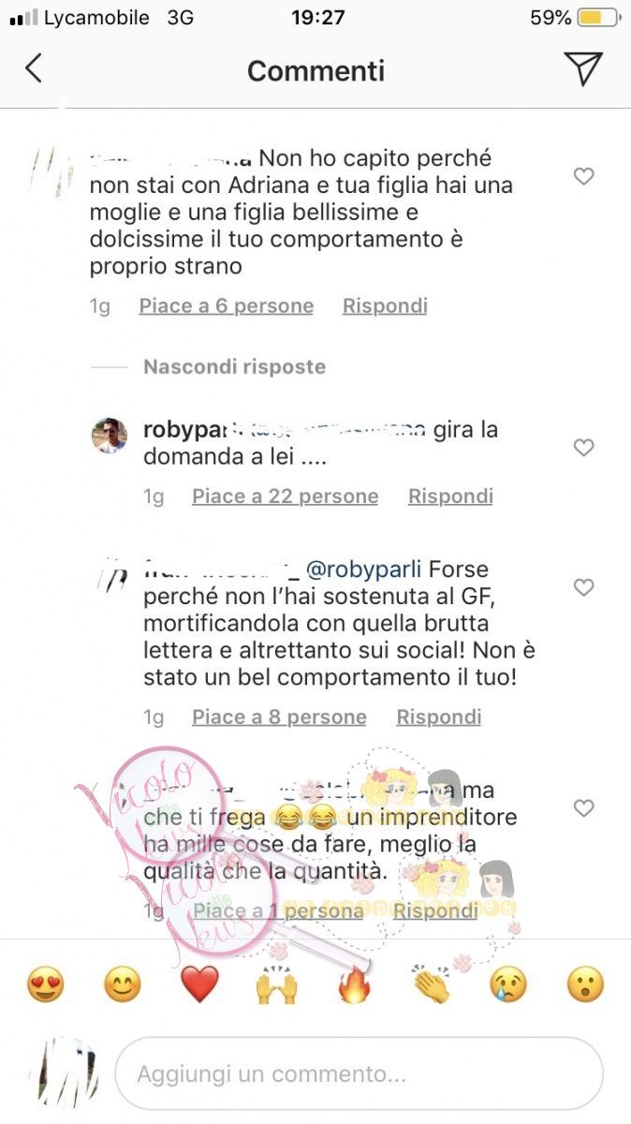
Task: Like robyparli's reply 'gira la domanda a lei'
Action: [583, 448]
